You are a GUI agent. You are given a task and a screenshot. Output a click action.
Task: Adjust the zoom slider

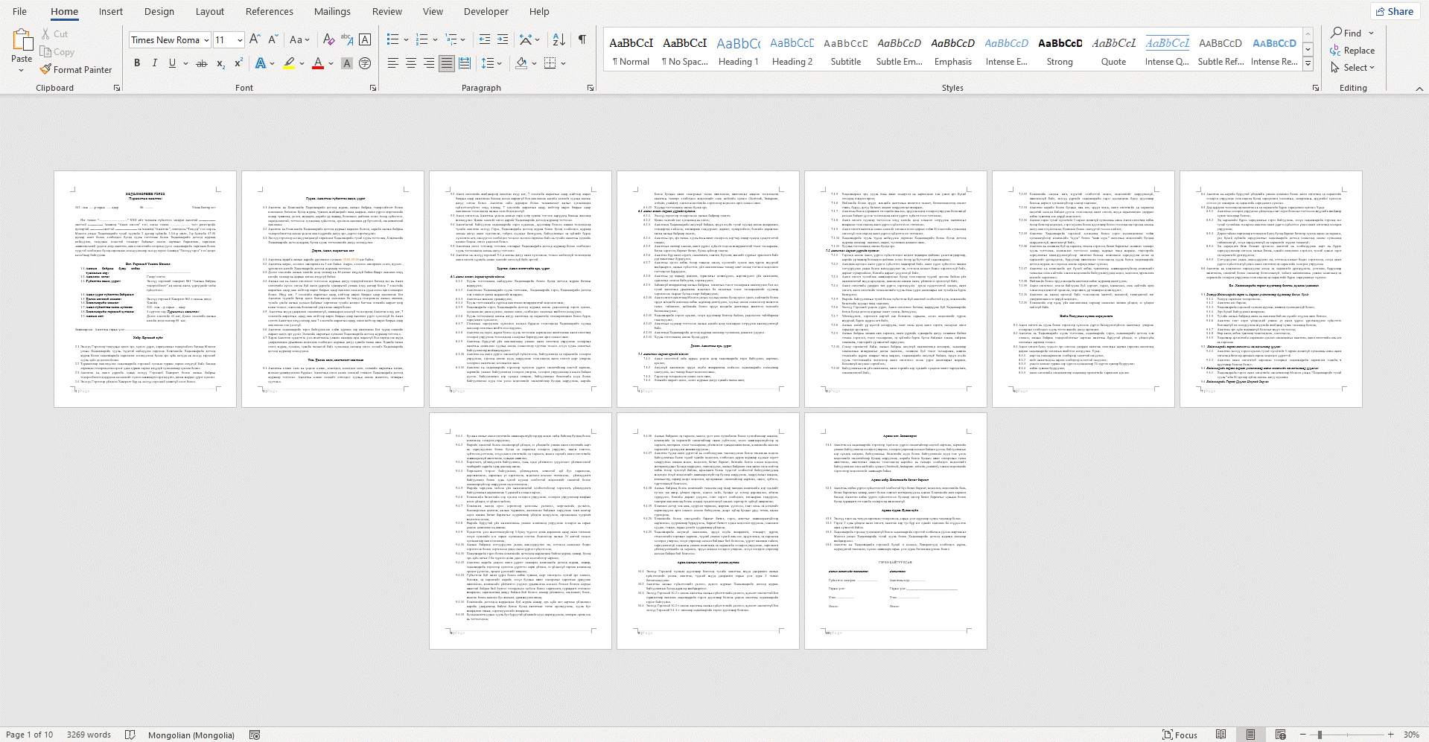tap(1320, 735)
